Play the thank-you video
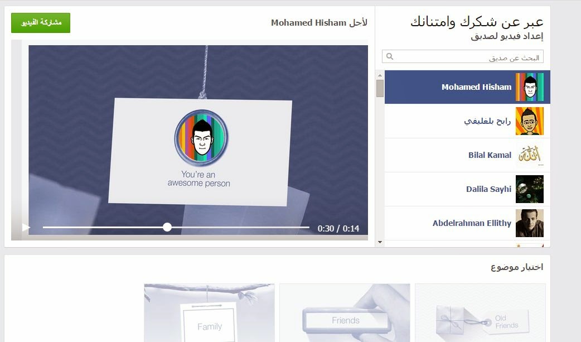581x342 pixels. [x=26, y=228]
